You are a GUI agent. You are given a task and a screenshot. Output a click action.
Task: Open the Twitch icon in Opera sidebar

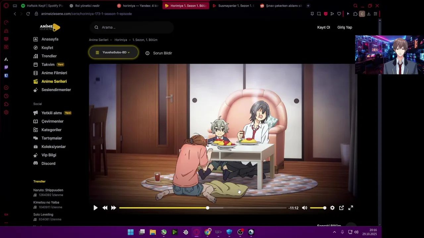[x=6, y=67]
